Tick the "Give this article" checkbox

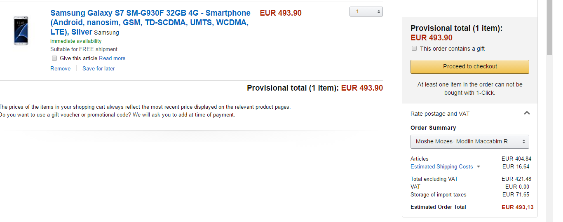point(54,58)
